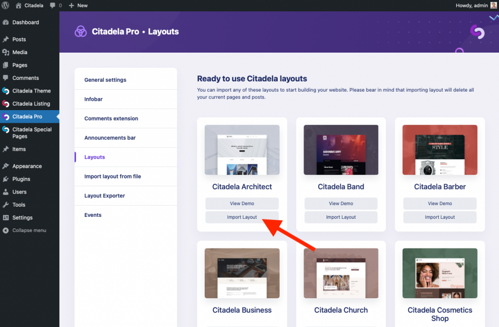
Task: Click the WordPress logo in the admin bar
Action: pos(5,5)
